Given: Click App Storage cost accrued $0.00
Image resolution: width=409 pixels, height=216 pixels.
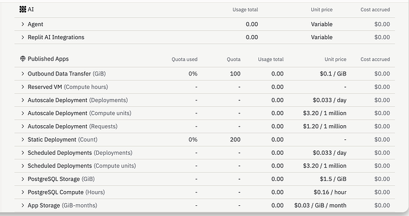Looking at the screenshot, I should point(382,205).
